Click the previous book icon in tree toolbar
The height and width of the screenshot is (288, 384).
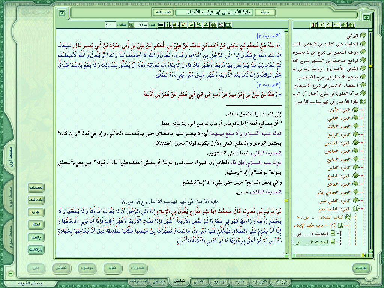click(x=343, y=25)
